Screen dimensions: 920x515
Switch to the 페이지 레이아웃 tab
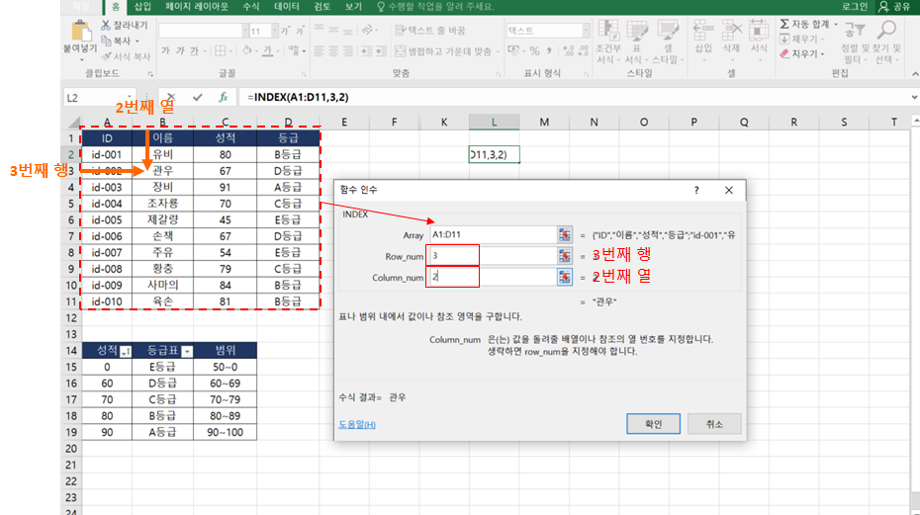[197, 7]
